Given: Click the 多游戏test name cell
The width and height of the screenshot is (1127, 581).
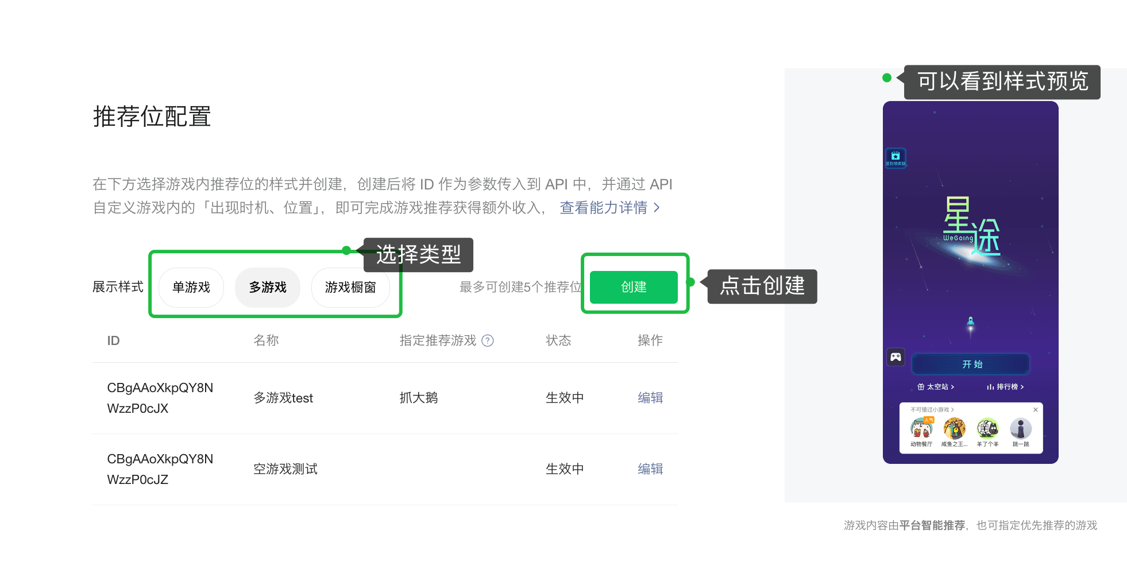Looking at the screenshot, I should (283, 398).
